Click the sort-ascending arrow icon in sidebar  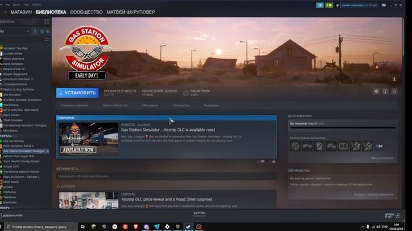click(x=35, y=31)
